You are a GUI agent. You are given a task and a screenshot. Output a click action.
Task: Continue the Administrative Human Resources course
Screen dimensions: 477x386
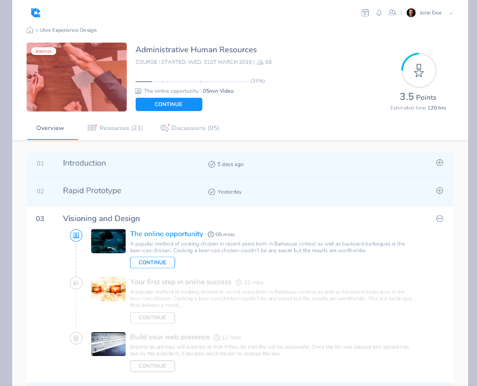[x=168, y=104]
